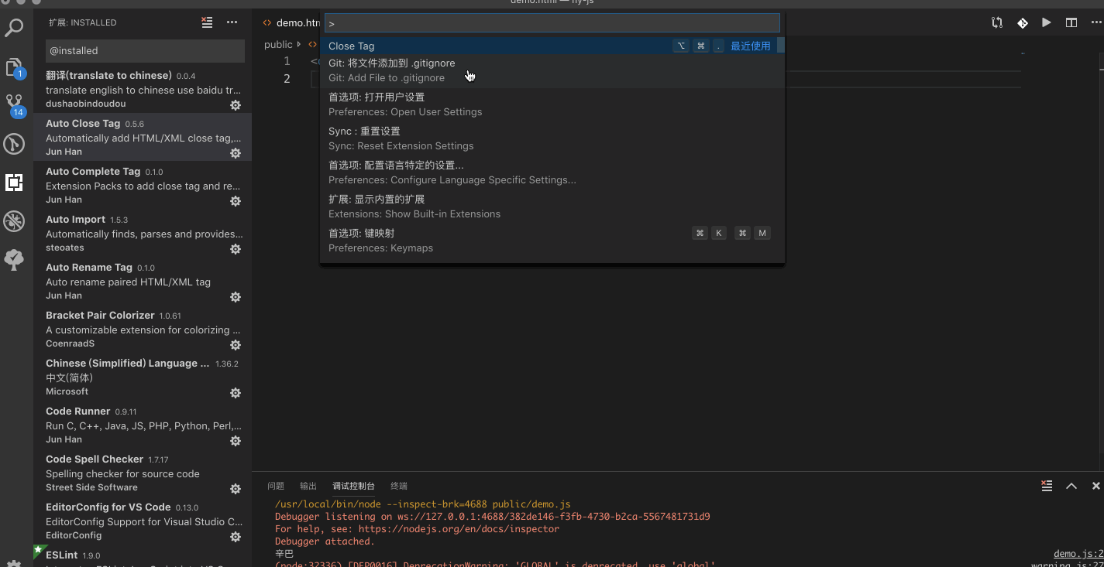1104x567 pixels.
Task: Switch to the 输出 panel tab
Action: (x=308, y=486)
